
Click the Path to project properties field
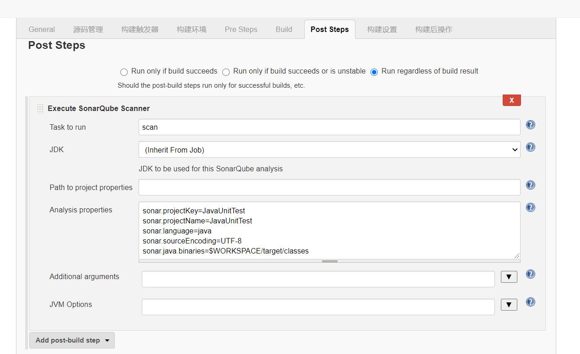coord(329,187)
